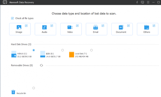The height and width of the screenshot is (97, 161).
Task: Click the orange Local Disk drive thumbnail
Action: [x=72, y=54]
